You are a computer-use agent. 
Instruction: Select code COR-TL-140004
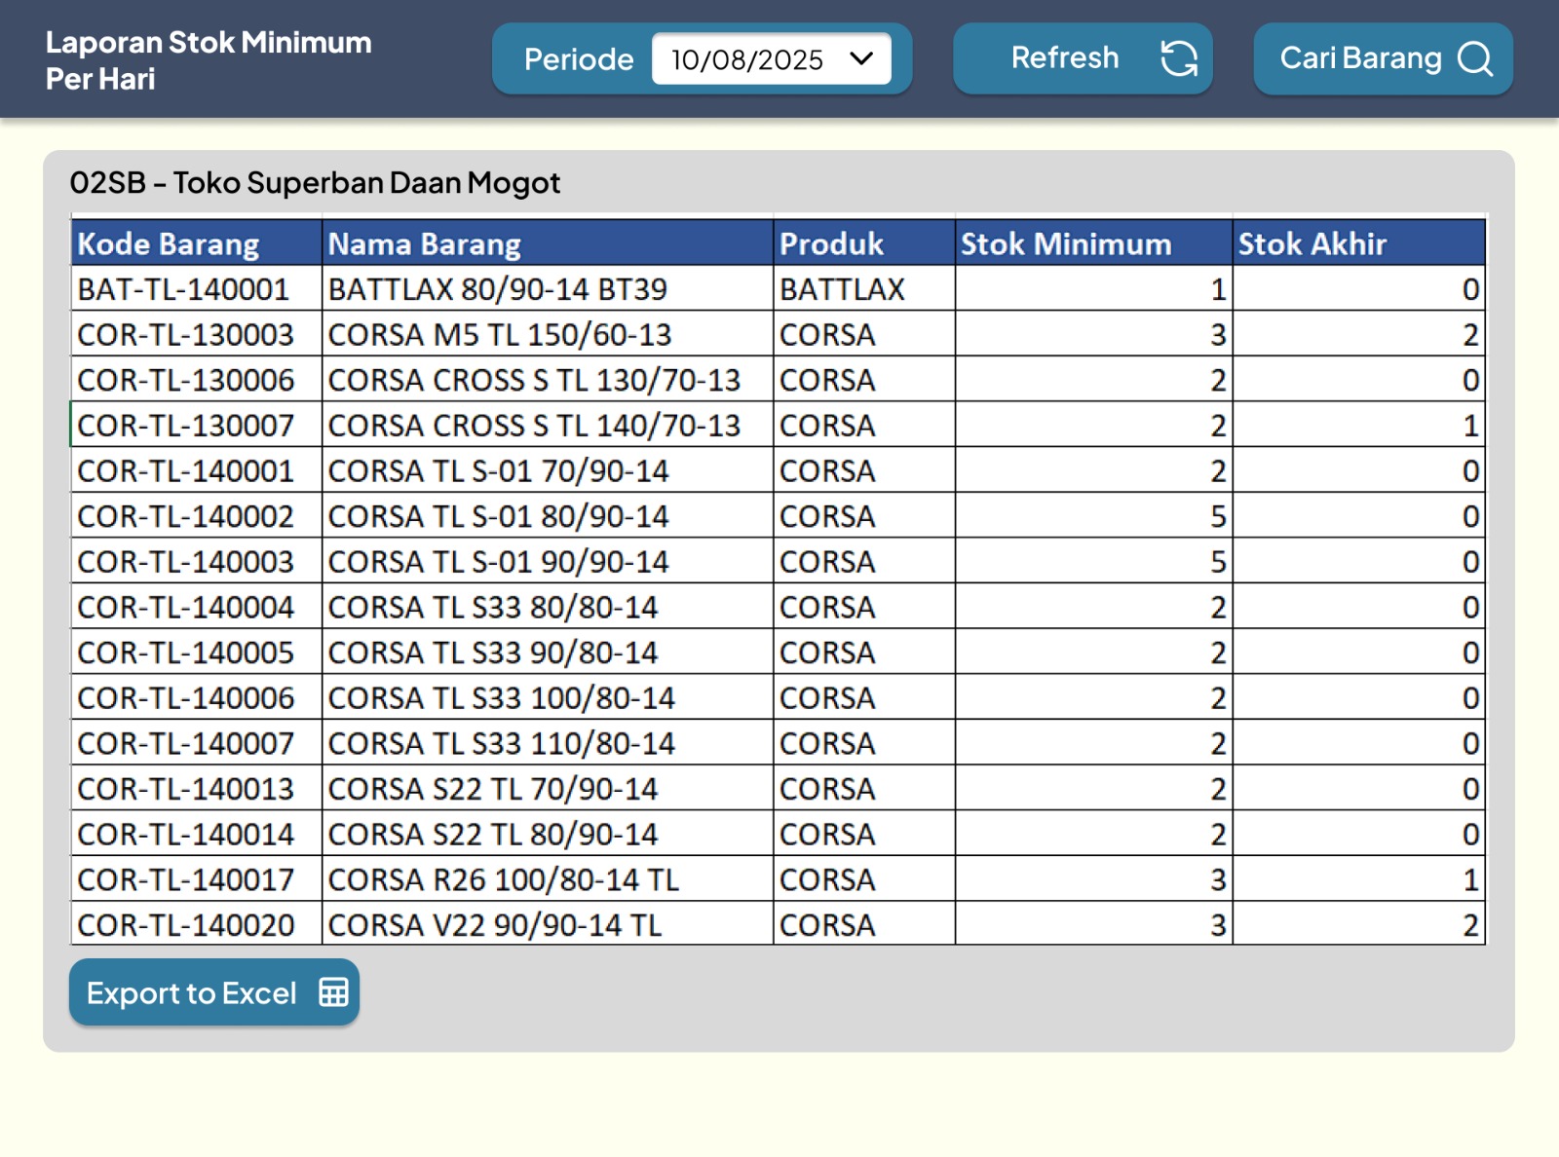coord(196,607)
